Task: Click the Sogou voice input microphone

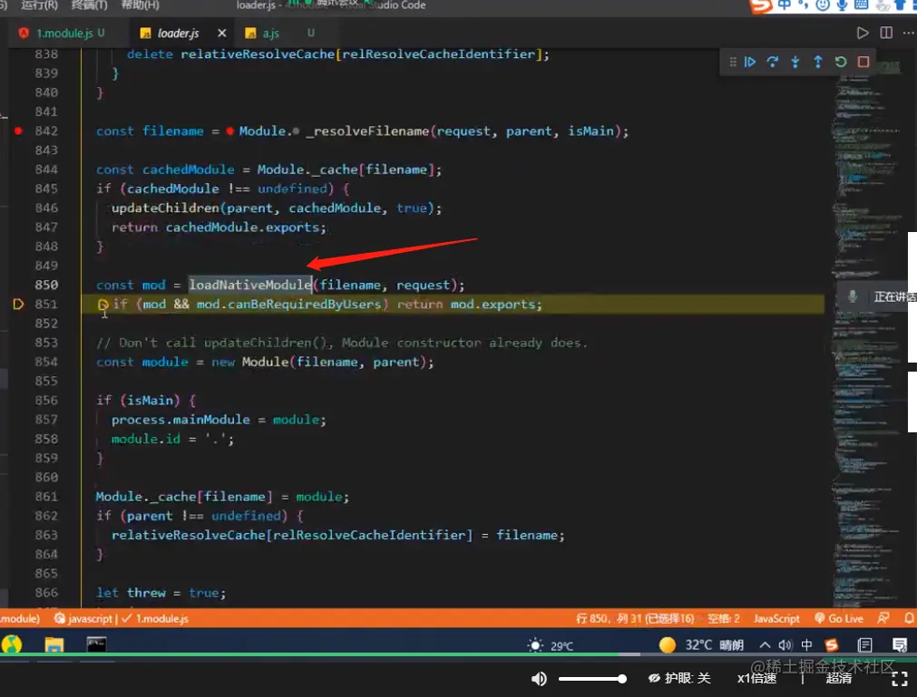Action: point(842,5)
